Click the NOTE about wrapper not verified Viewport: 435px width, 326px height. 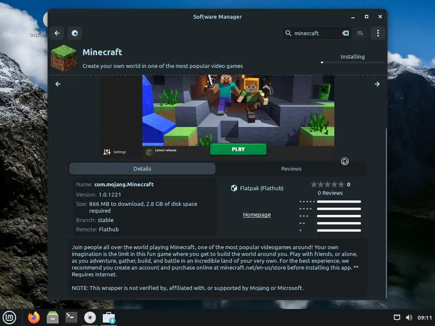coord(188,288)
